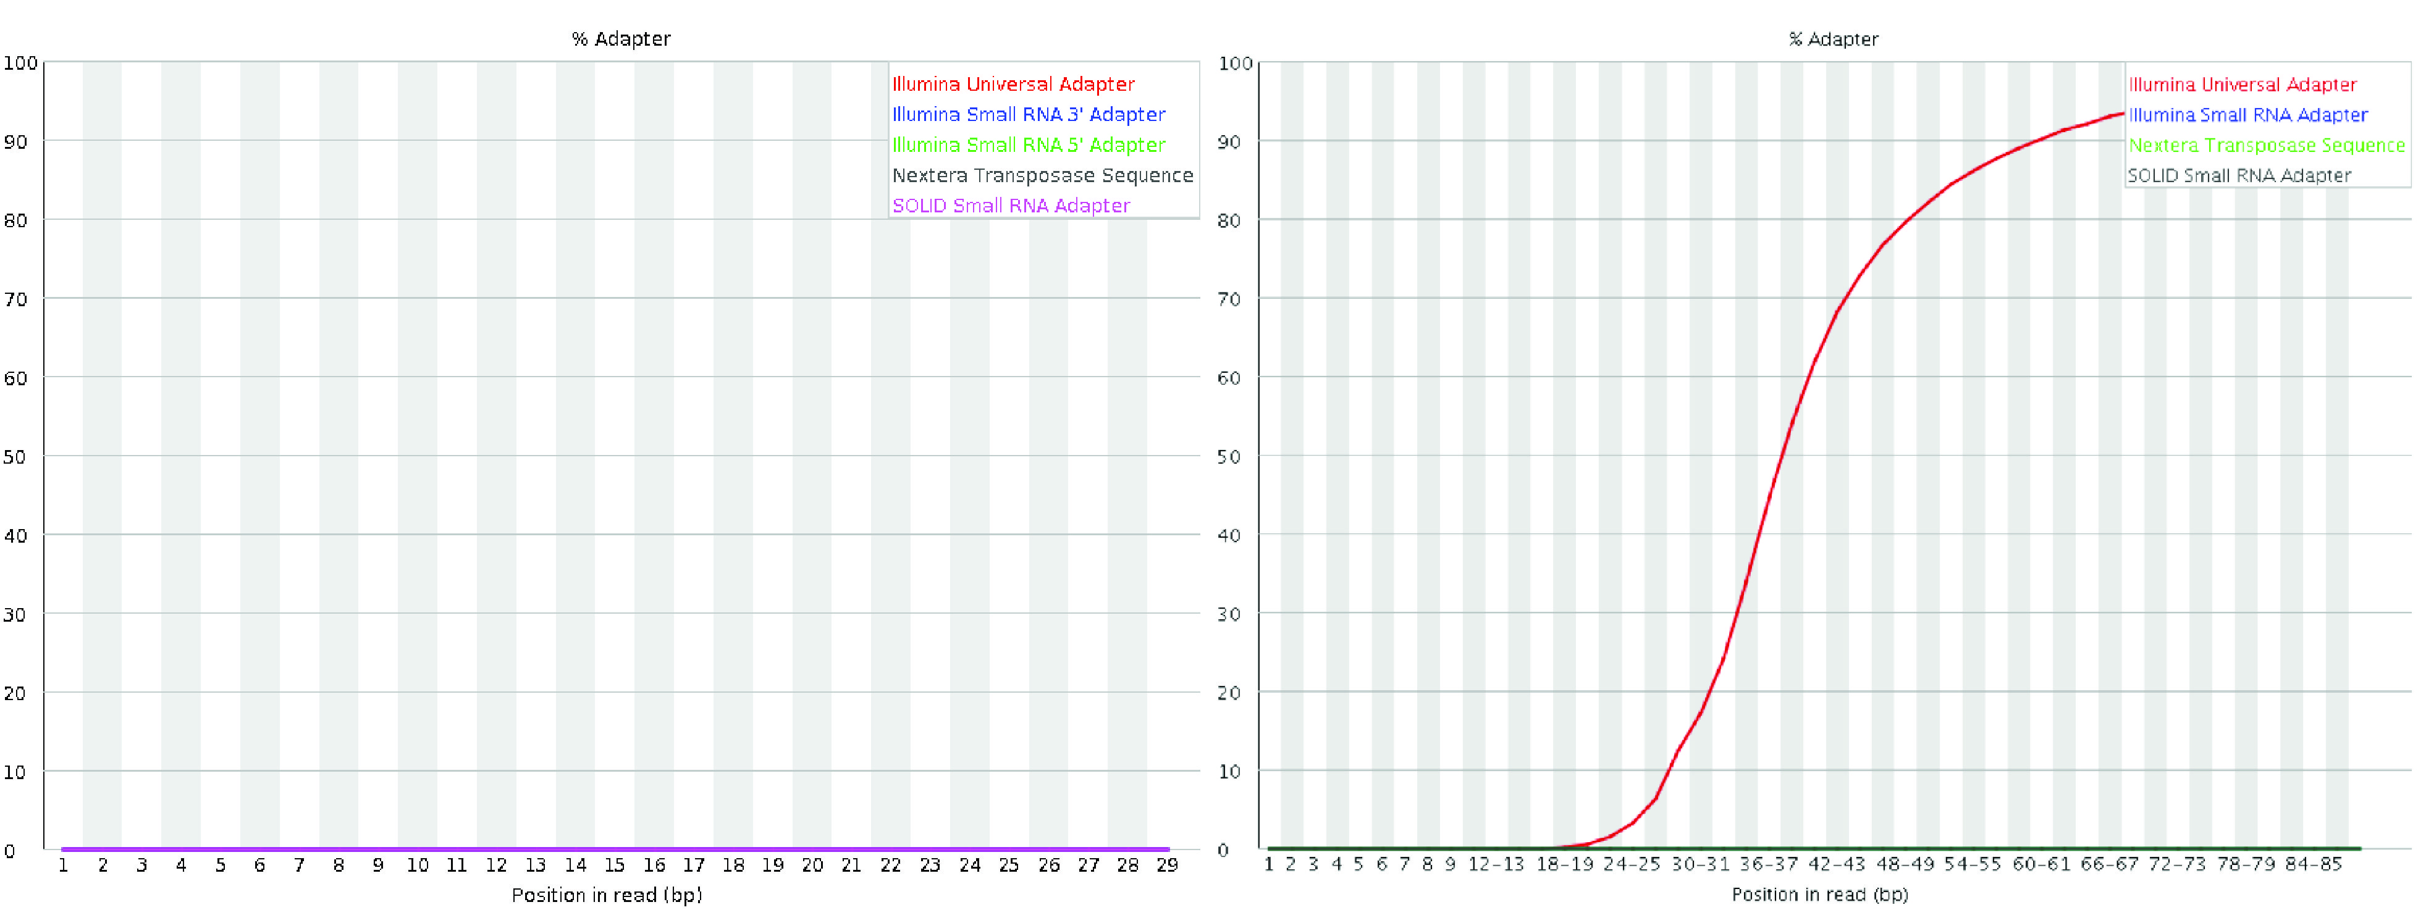Click the purple flat line in left chart
The image size is (2426, 910).
(x=612, y=849)
